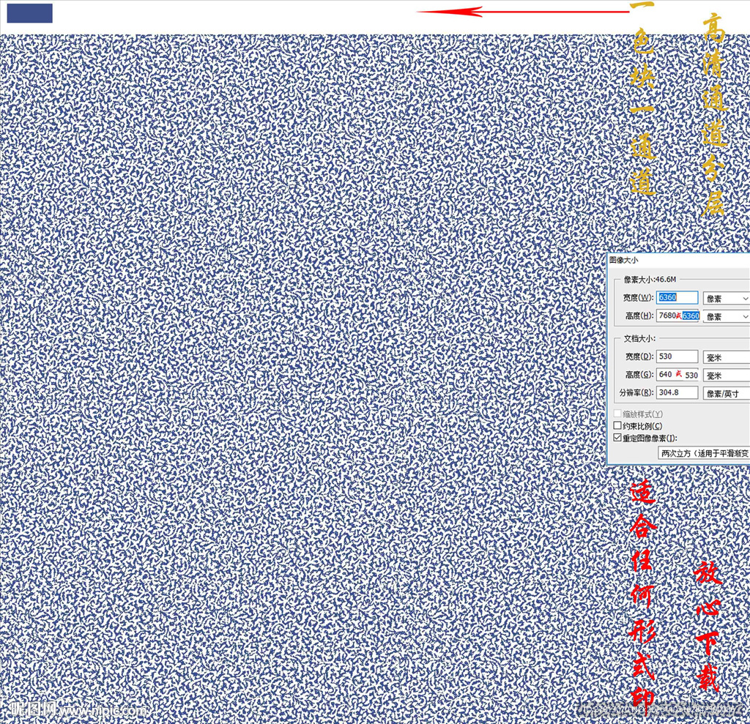Image resolution: width=750 pixels, height=724 pixels.
Task: Click the 文档大小 section label
Action: pyautogui.click(x=639, y=338)
